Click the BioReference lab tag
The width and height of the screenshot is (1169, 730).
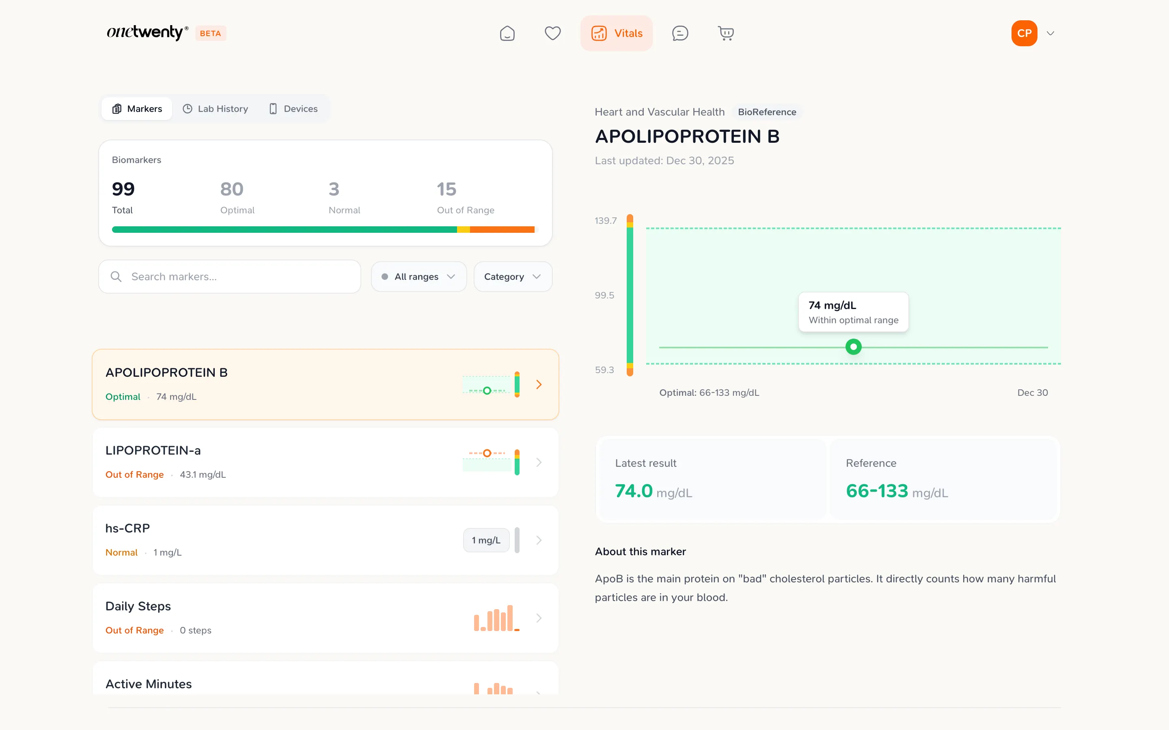(767, 112)
